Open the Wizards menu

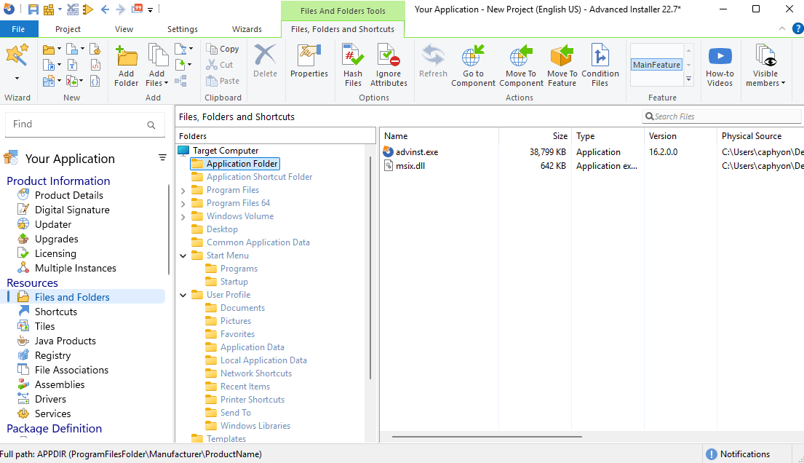[247, 28]
